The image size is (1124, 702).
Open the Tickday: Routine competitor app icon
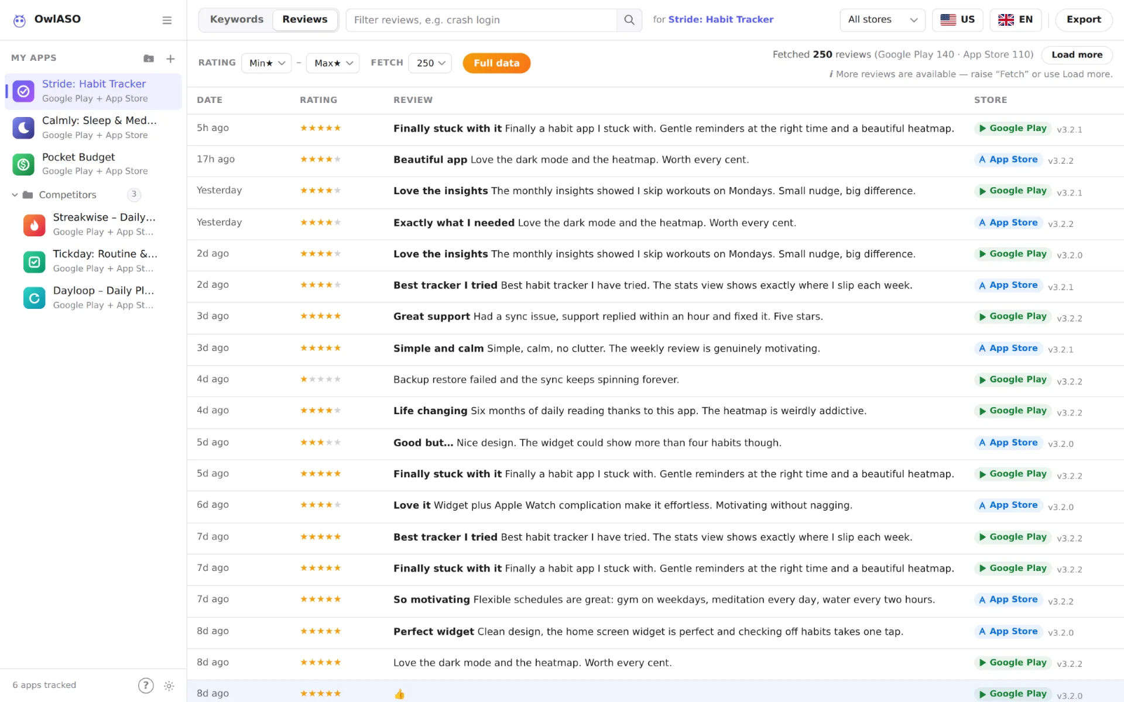click(35, 261)
